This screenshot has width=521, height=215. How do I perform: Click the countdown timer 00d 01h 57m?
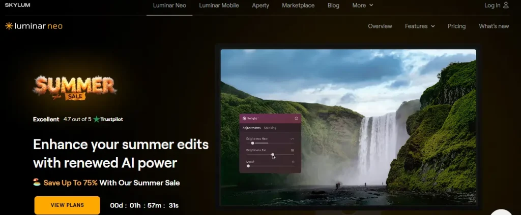(144, 205)
